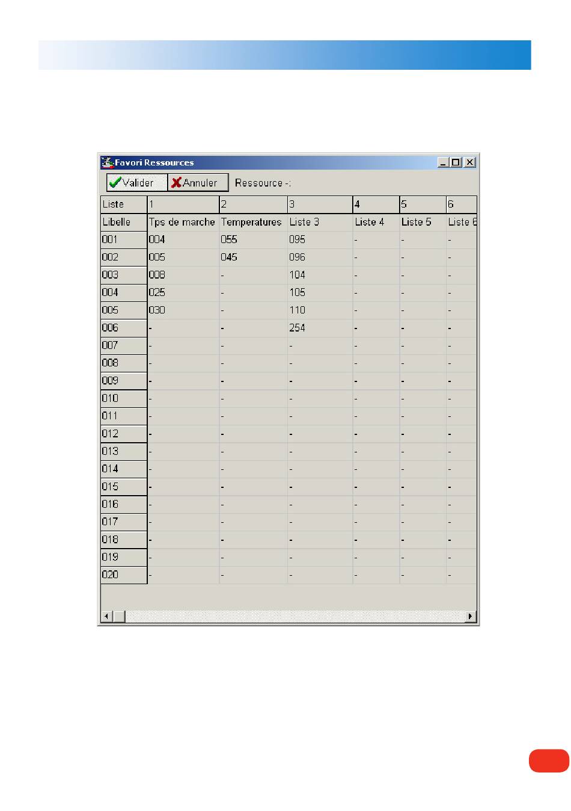
Task: Select the Libelle row header
Action: (x=124, y=222)
